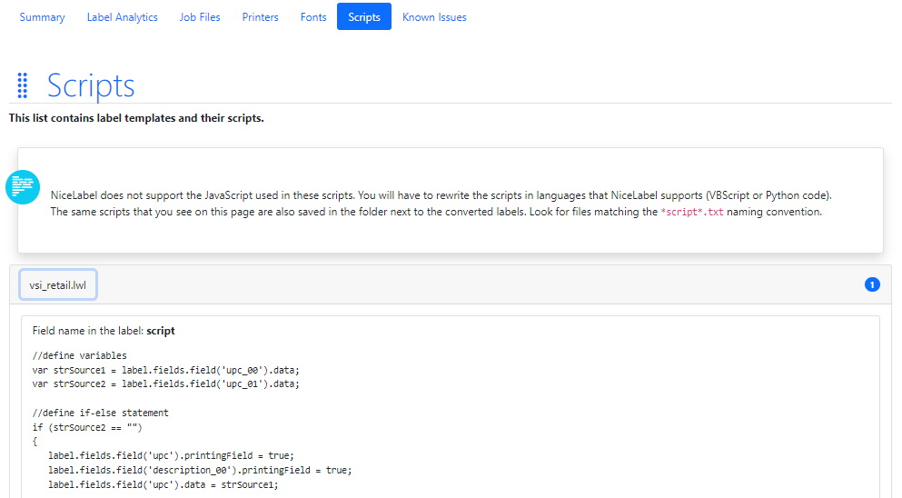
Task: Click the Scripts page heading
Action: coord(91,85)
